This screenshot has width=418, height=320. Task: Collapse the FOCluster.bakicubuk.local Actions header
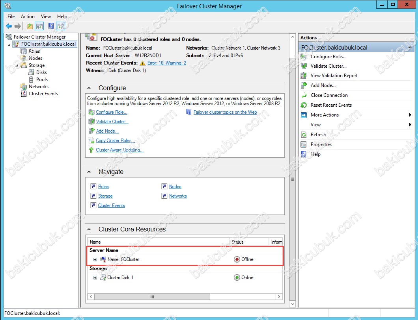pyautogui.click(x=410, y=48)
